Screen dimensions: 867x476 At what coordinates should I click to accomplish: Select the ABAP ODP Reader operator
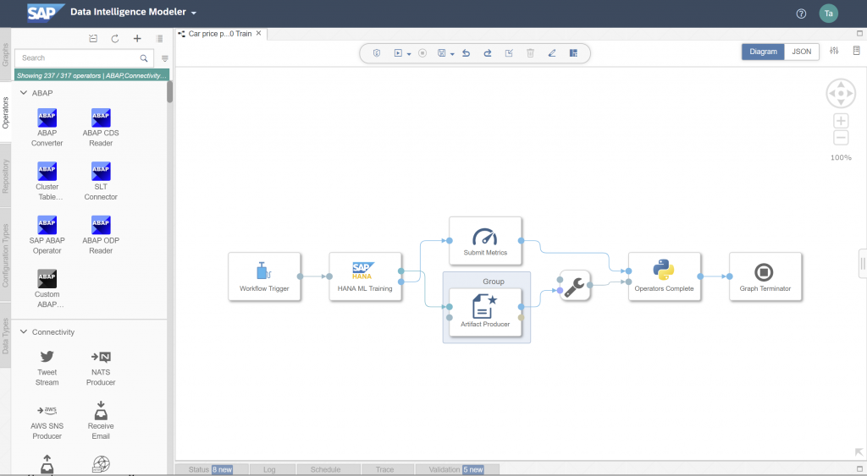coord(101,235)
